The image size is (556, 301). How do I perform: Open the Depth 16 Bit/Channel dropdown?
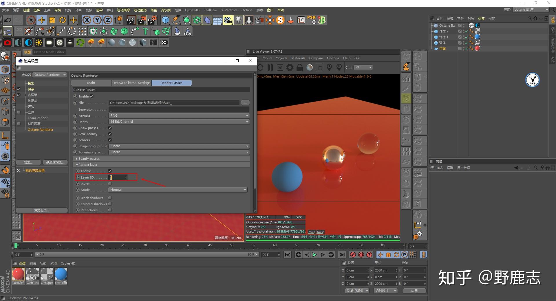click(x=179, y=122)
